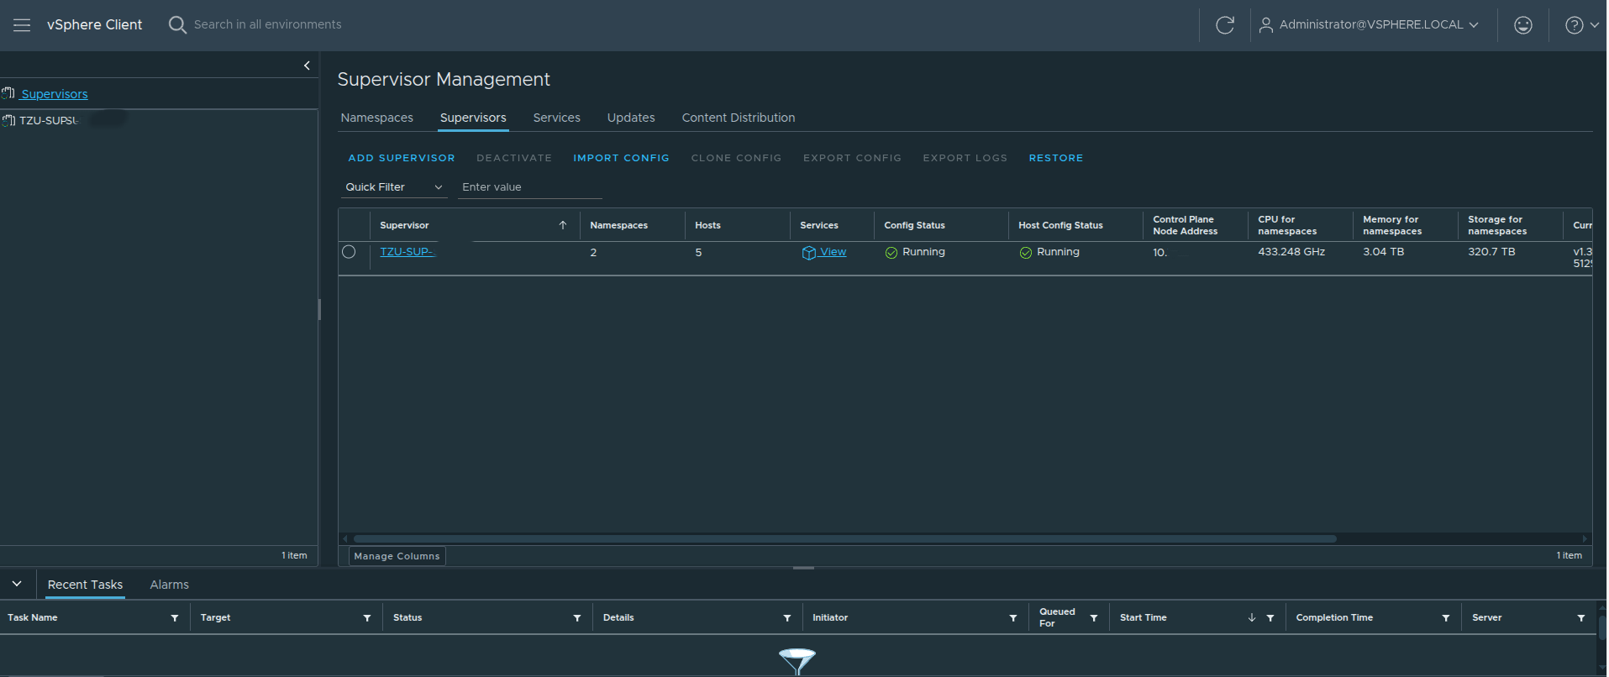Click the DEACTIVATE button
Screen dimensions: 1609x677
coord(514,158)
